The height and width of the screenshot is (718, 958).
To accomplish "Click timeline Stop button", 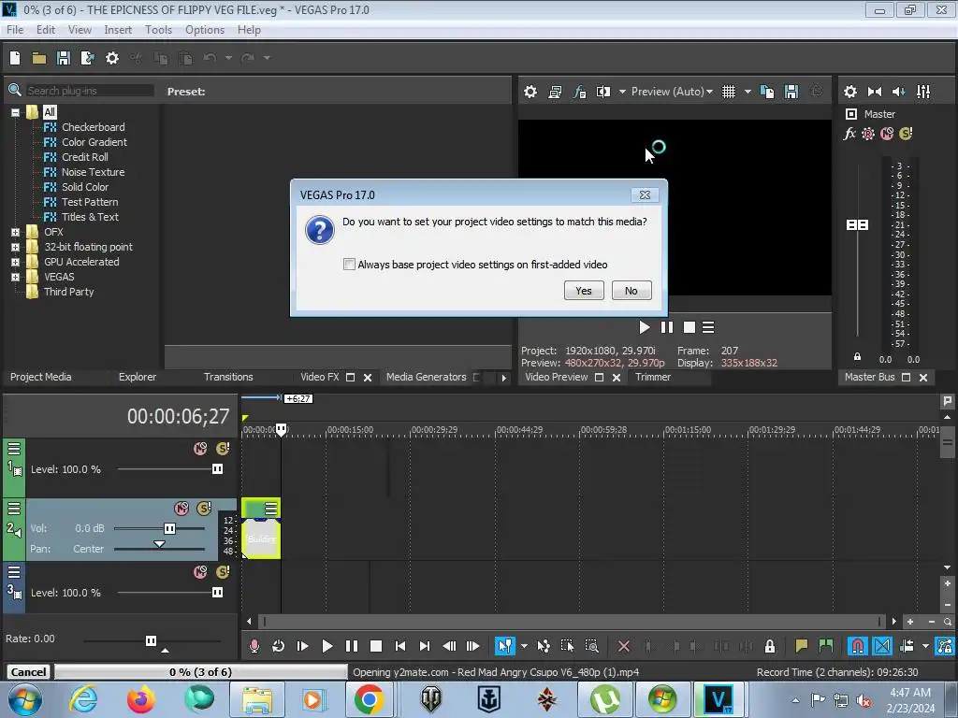I will [376, 646].
